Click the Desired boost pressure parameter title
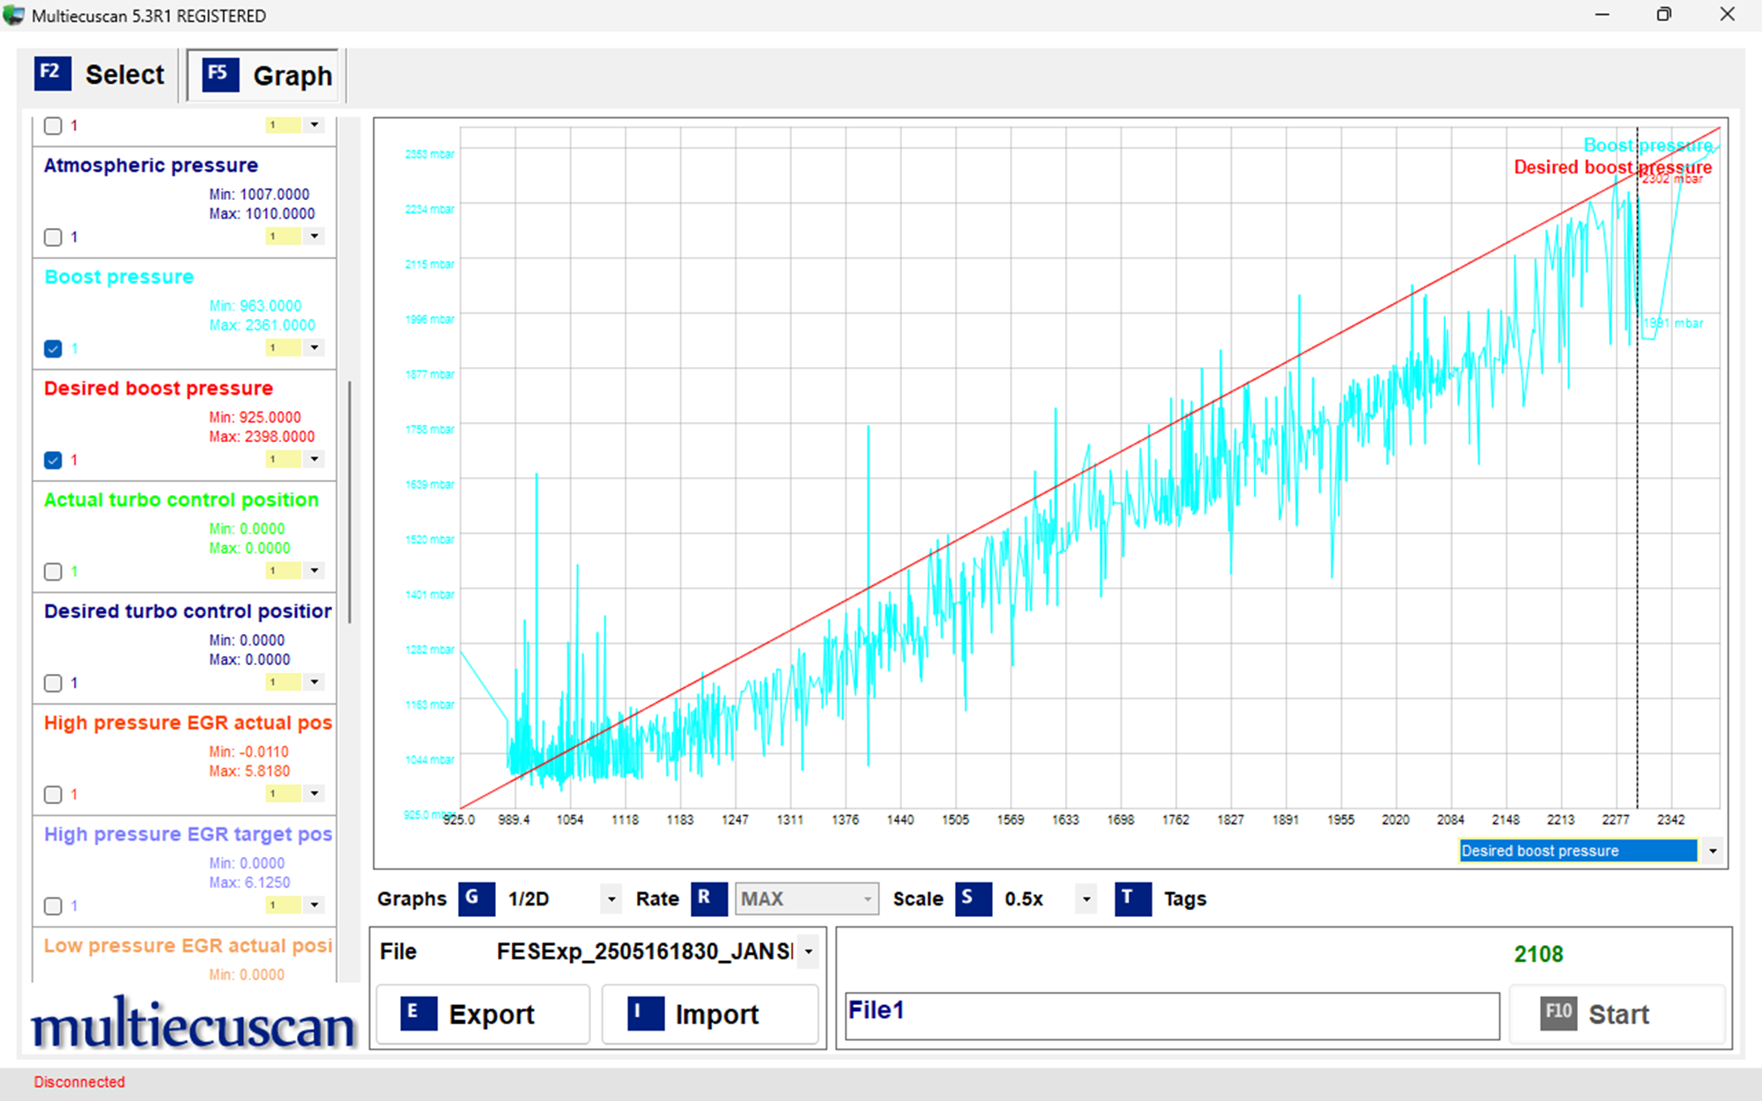This screenshot has height=1101, width=1762. (x=159, y=388)
